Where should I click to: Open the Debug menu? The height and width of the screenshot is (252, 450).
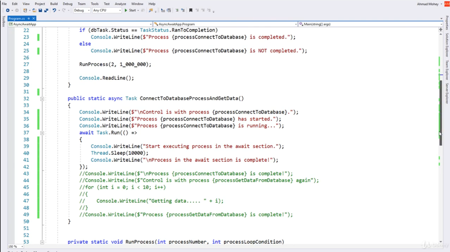pos(68,4)
